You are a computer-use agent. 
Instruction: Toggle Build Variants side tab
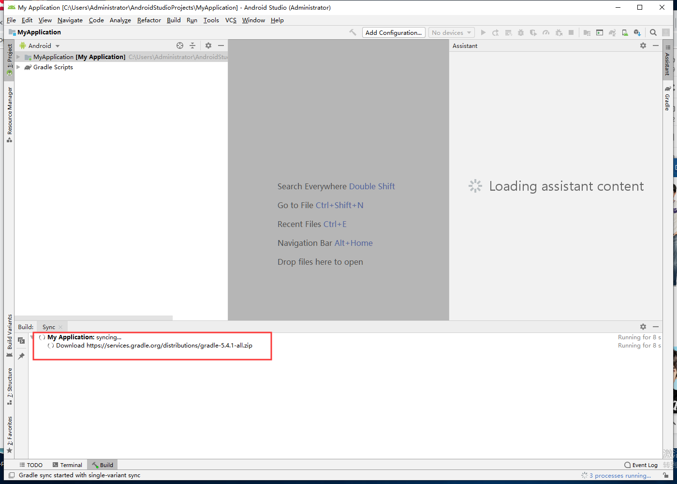pyautogui.click(x=9, y=336)
